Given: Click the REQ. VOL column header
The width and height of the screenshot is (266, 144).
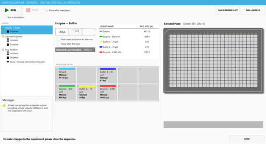Looking at the screenshot, I should [x=147, y=26].
